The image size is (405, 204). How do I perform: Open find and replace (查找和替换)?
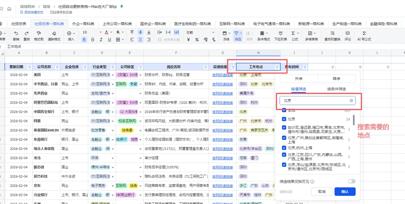tap(332, 33)
